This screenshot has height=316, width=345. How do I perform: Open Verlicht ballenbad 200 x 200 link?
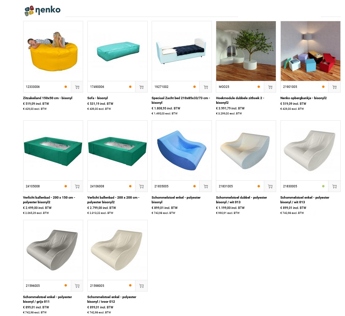point(113,200)
